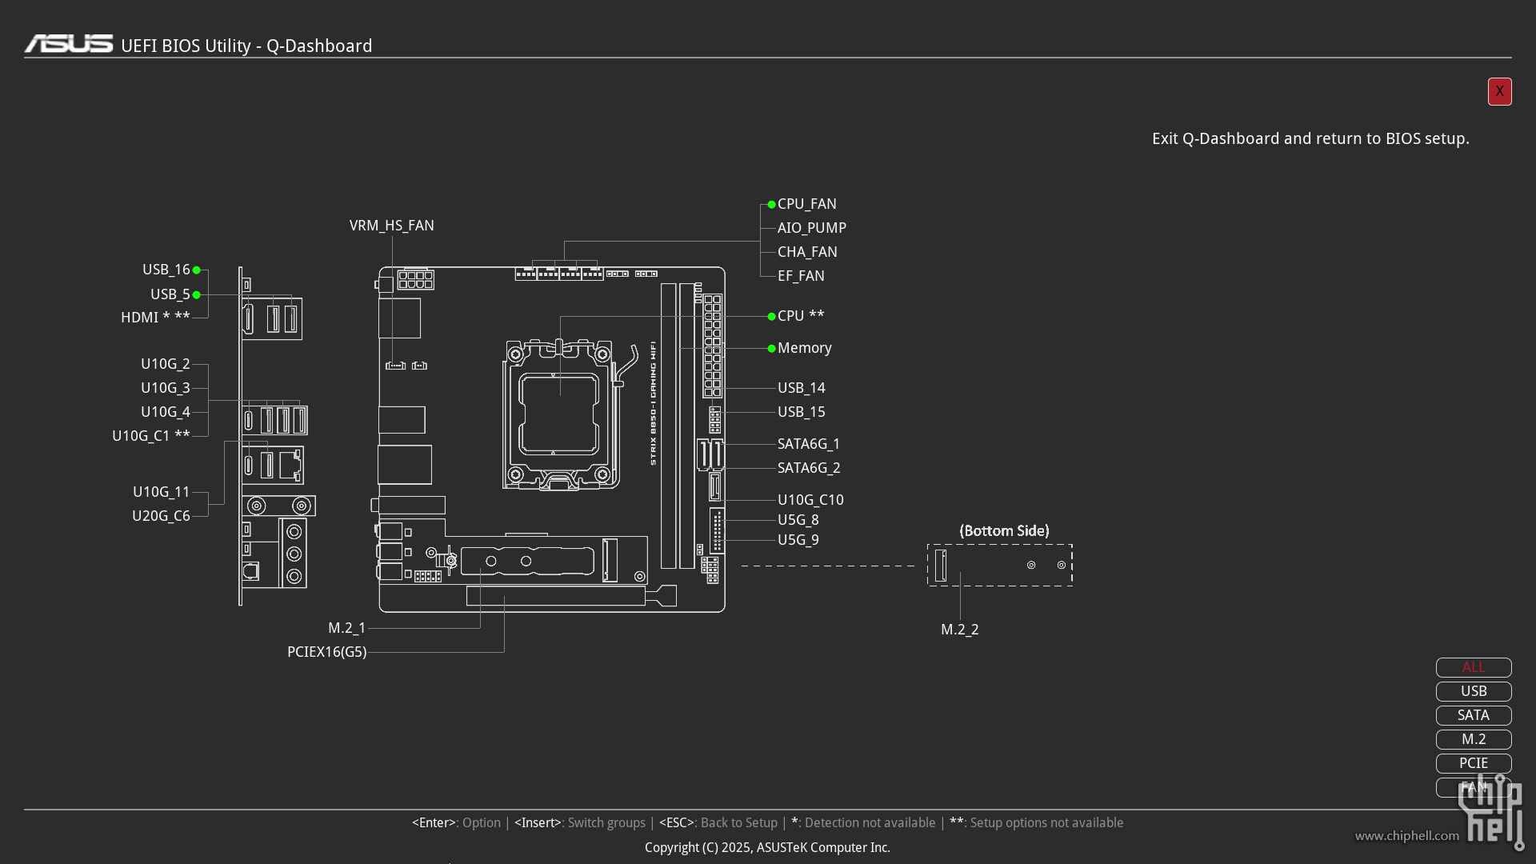Switch to the FAN filter group
1536x864 pixels.
click(x=1474, y=787)
